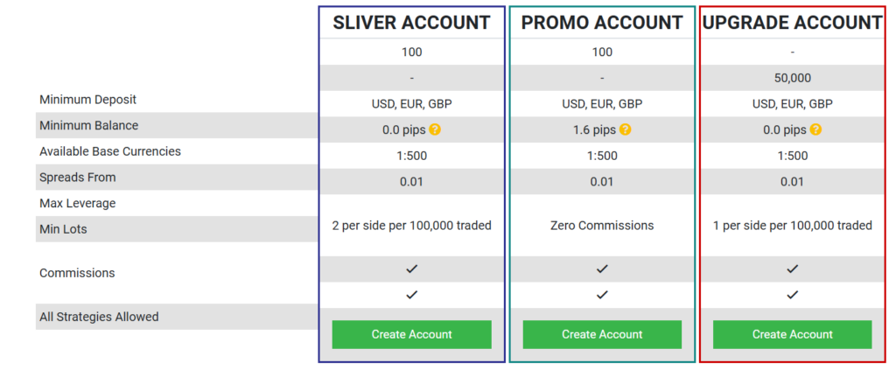Viewport: 896px width, 384px height.
Task: Click Sliver Account lower checkmark icon
Action: click(x=411, y=295)
